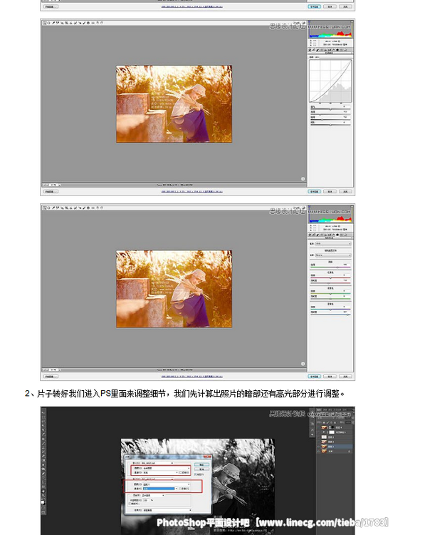Viewport: 425px width, 535px height.
Task: Open Source 1 file dropdown in Calculations dialog
Action: tap(157, 463)
